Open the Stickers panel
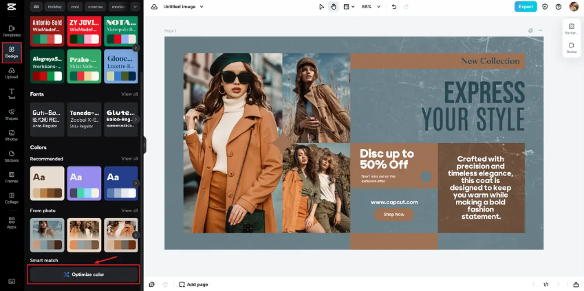This screenshot has width=584, height=291. [x=12, y=156]
